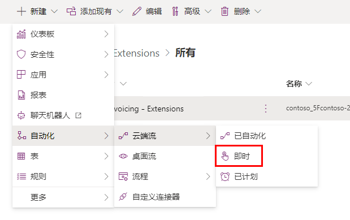Click the 删除 trash can icon
The height and width of the screenshot is (220, 350).
point(224,11)
